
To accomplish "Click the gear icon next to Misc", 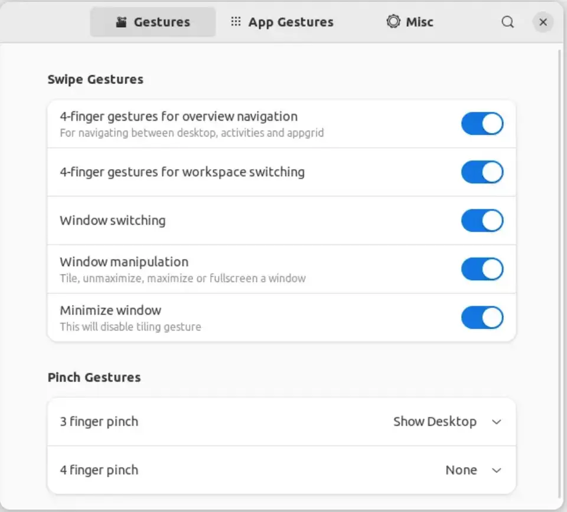I will [393, 21].
